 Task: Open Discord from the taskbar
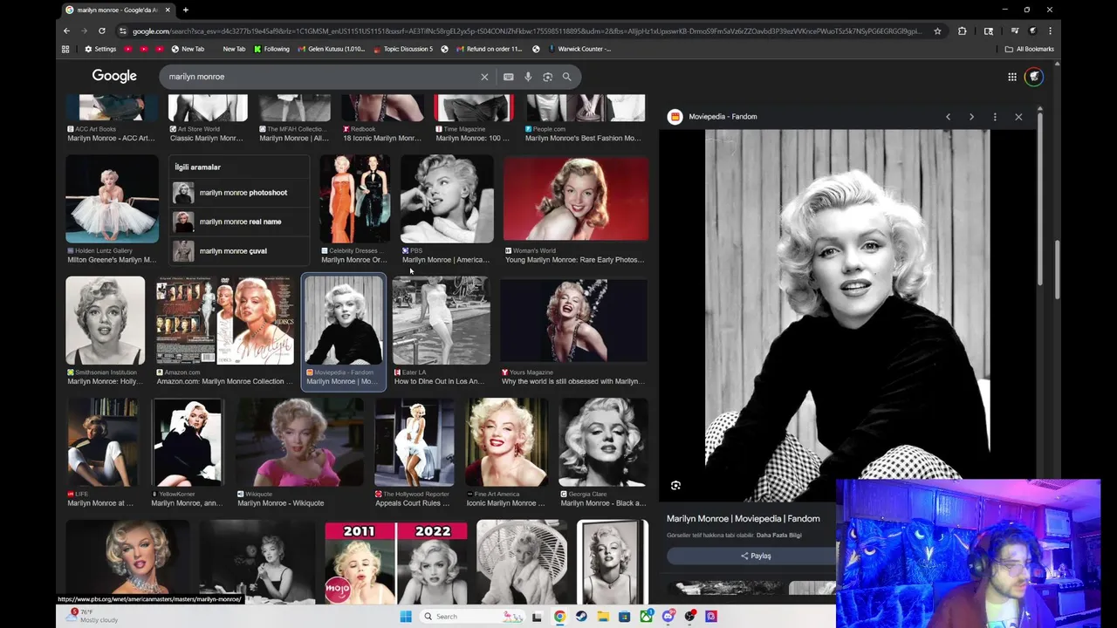coord(668,617)
